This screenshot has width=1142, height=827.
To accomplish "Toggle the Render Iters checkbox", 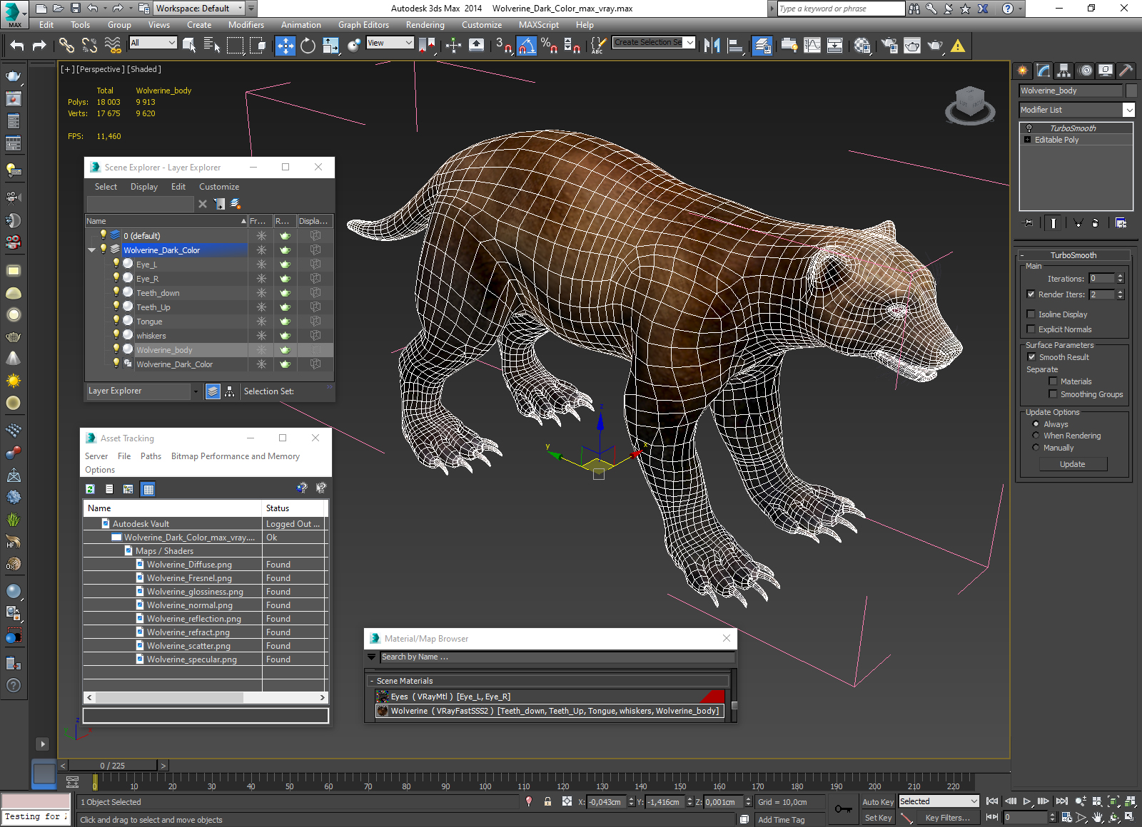I will [1031, 294].
